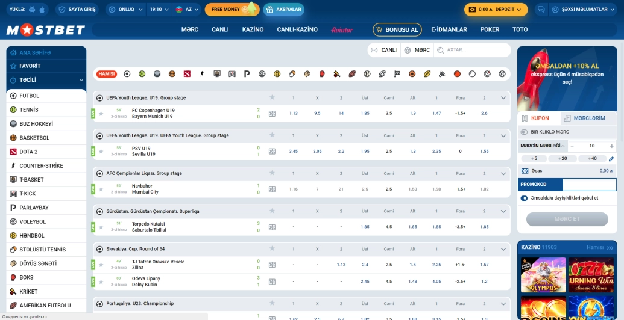624x320 pixels.
Task: Select the baseball icon in sports filter bar
Action: pyautogui.click(x=367, y=74)
